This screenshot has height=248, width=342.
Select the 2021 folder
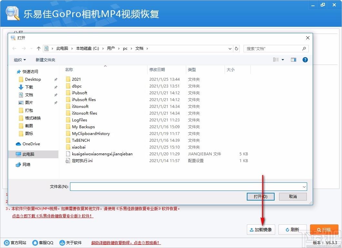click(73, 79)
